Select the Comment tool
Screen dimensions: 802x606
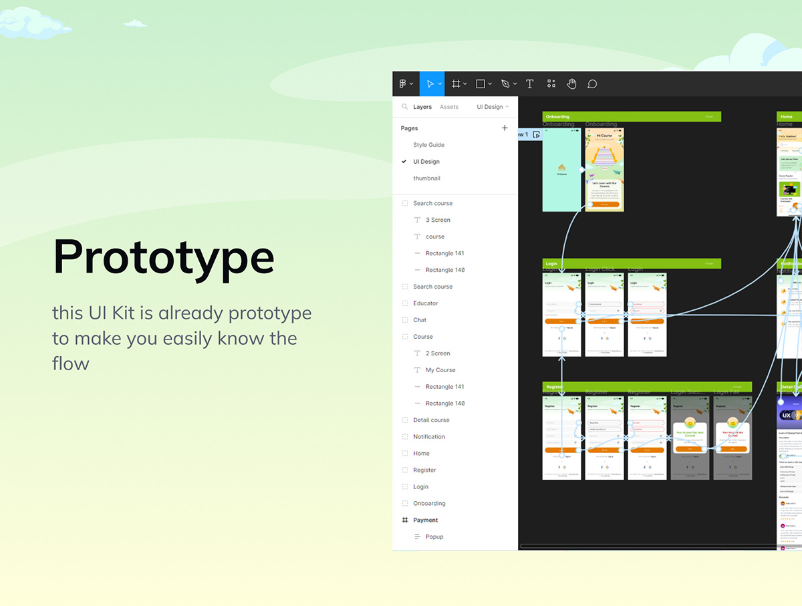pyautogui.click(x=592, y=84)
